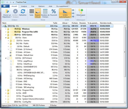The width and height of the screenshot is (128, 109).
Task: Click the ProgramData folder icon
Action: click(x=8, y=96)
